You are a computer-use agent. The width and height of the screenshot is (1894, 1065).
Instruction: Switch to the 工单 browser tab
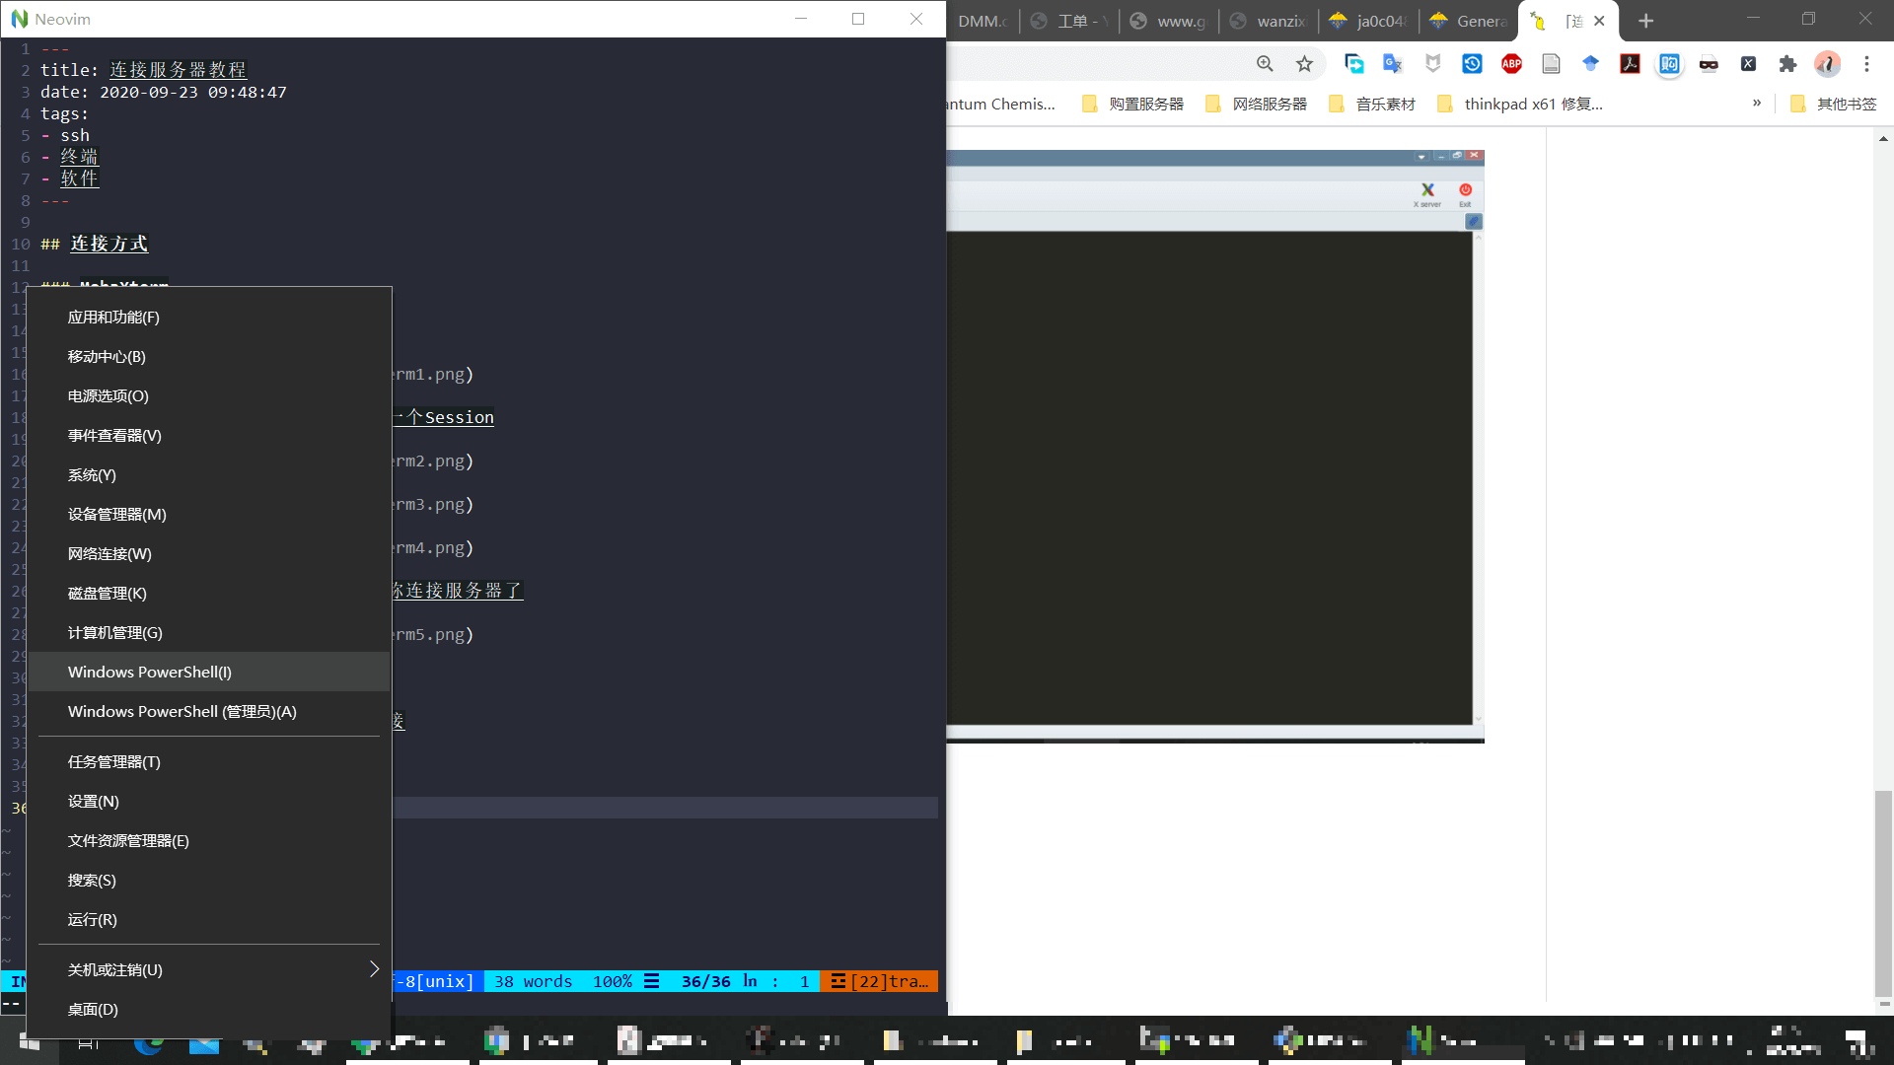[1069, 21]
